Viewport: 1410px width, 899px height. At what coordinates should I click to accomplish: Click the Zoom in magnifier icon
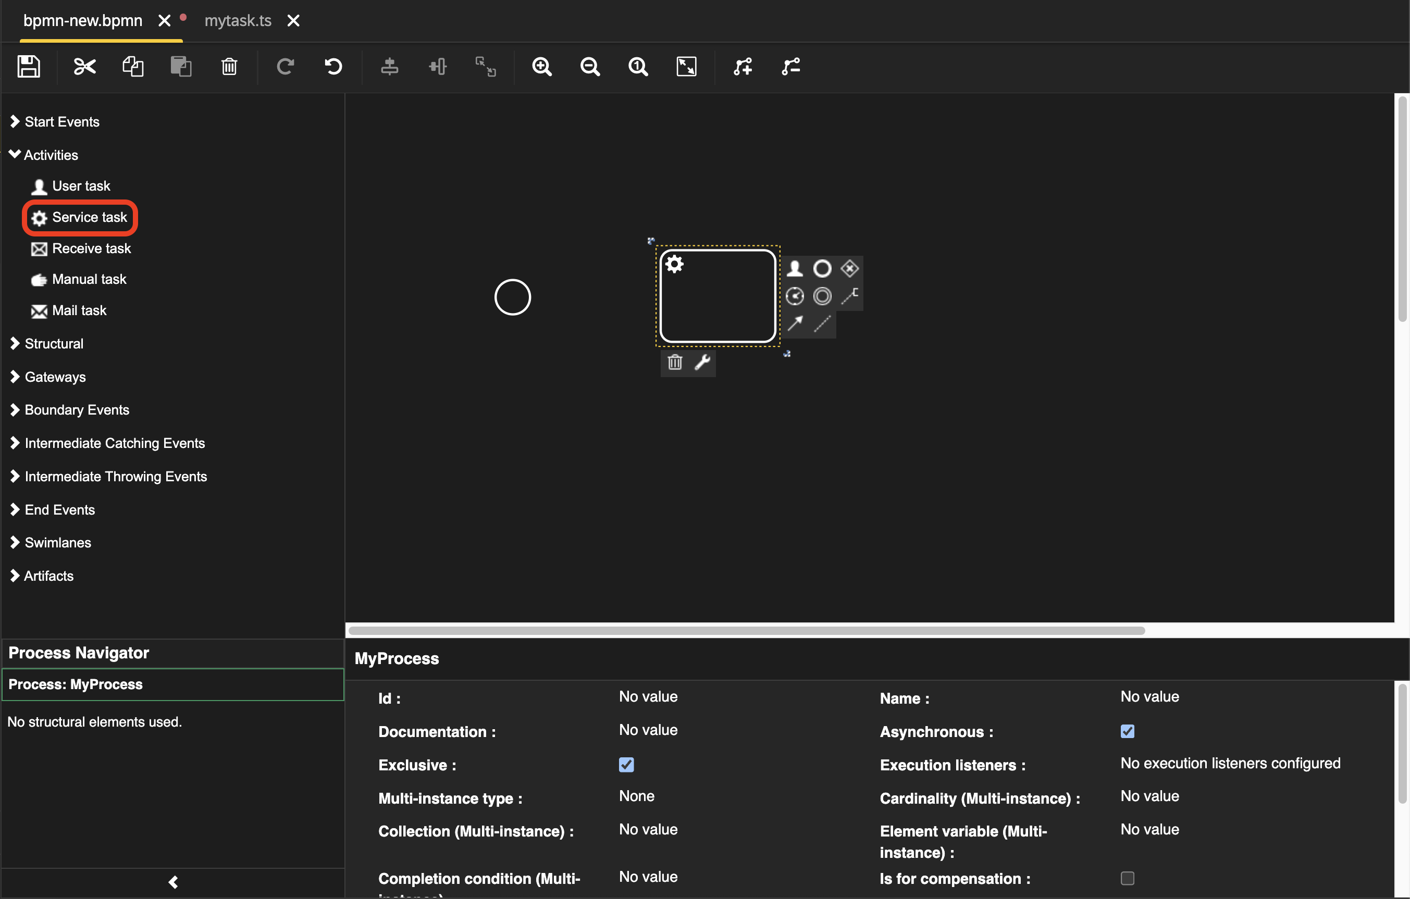[541, 66]
